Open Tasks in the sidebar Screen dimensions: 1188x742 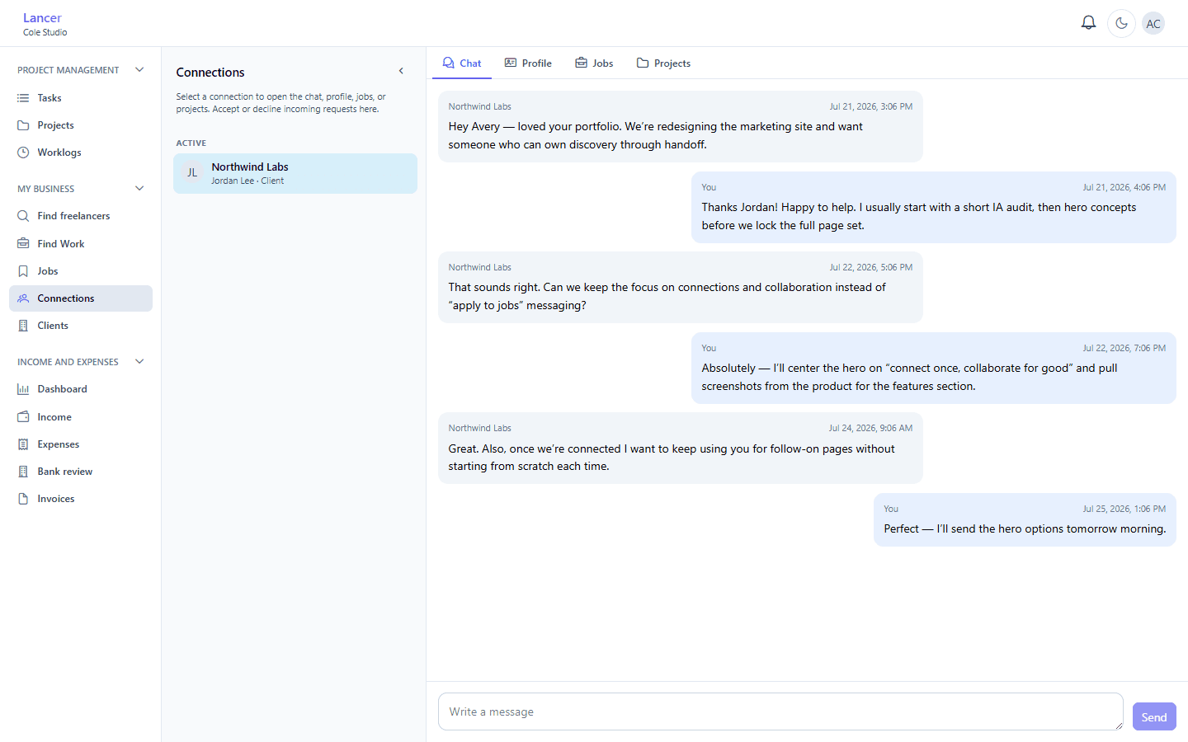pos(81,98)
